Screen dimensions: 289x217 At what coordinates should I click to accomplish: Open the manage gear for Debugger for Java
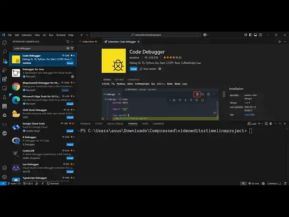coord(72,76)
